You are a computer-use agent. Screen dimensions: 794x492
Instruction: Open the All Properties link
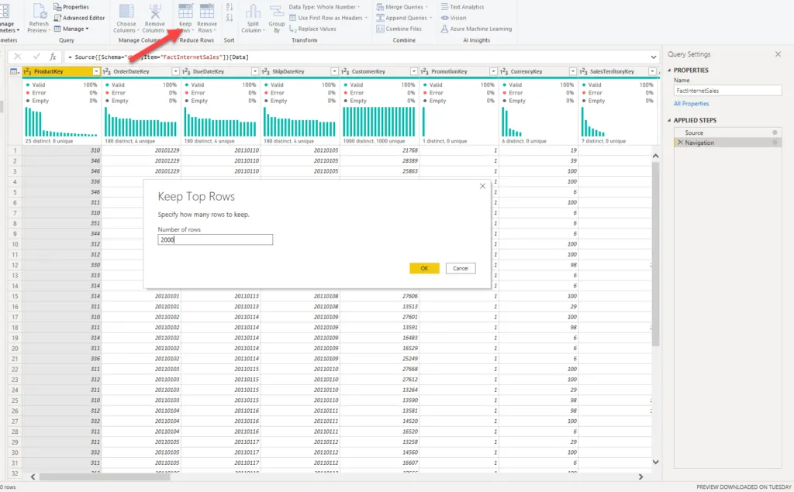click(x=691, y=103)
